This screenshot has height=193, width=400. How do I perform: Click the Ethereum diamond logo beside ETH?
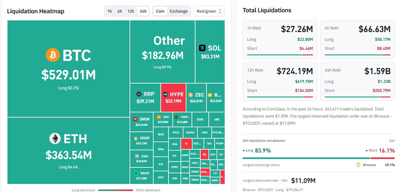click(55, 139)
